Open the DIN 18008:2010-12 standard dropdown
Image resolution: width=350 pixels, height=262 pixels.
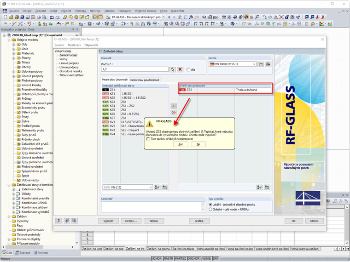(x=254, y=64)
